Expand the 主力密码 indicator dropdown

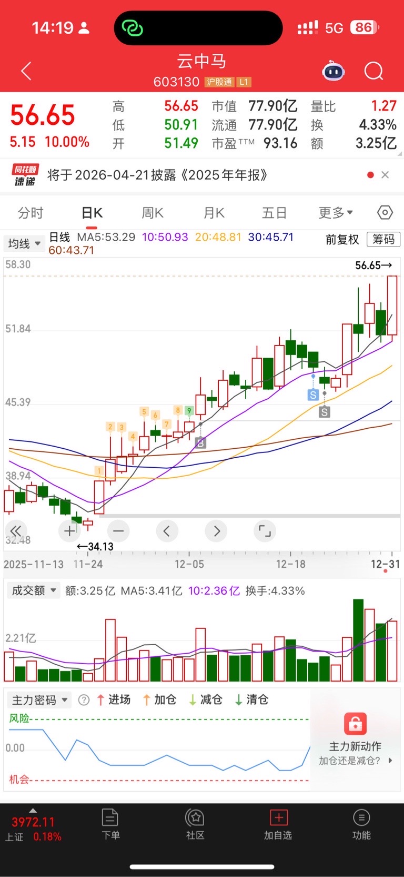(x=40, y=700)
